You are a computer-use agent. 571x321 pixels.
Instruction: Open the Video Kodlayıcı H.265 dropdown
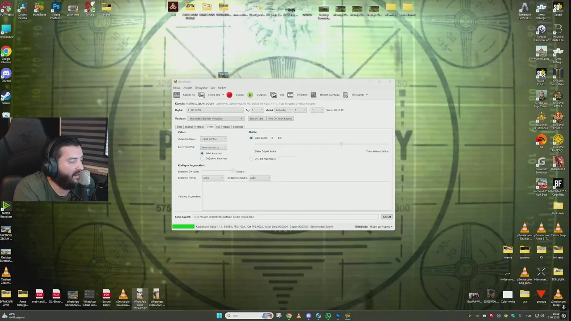coord(213,139)
